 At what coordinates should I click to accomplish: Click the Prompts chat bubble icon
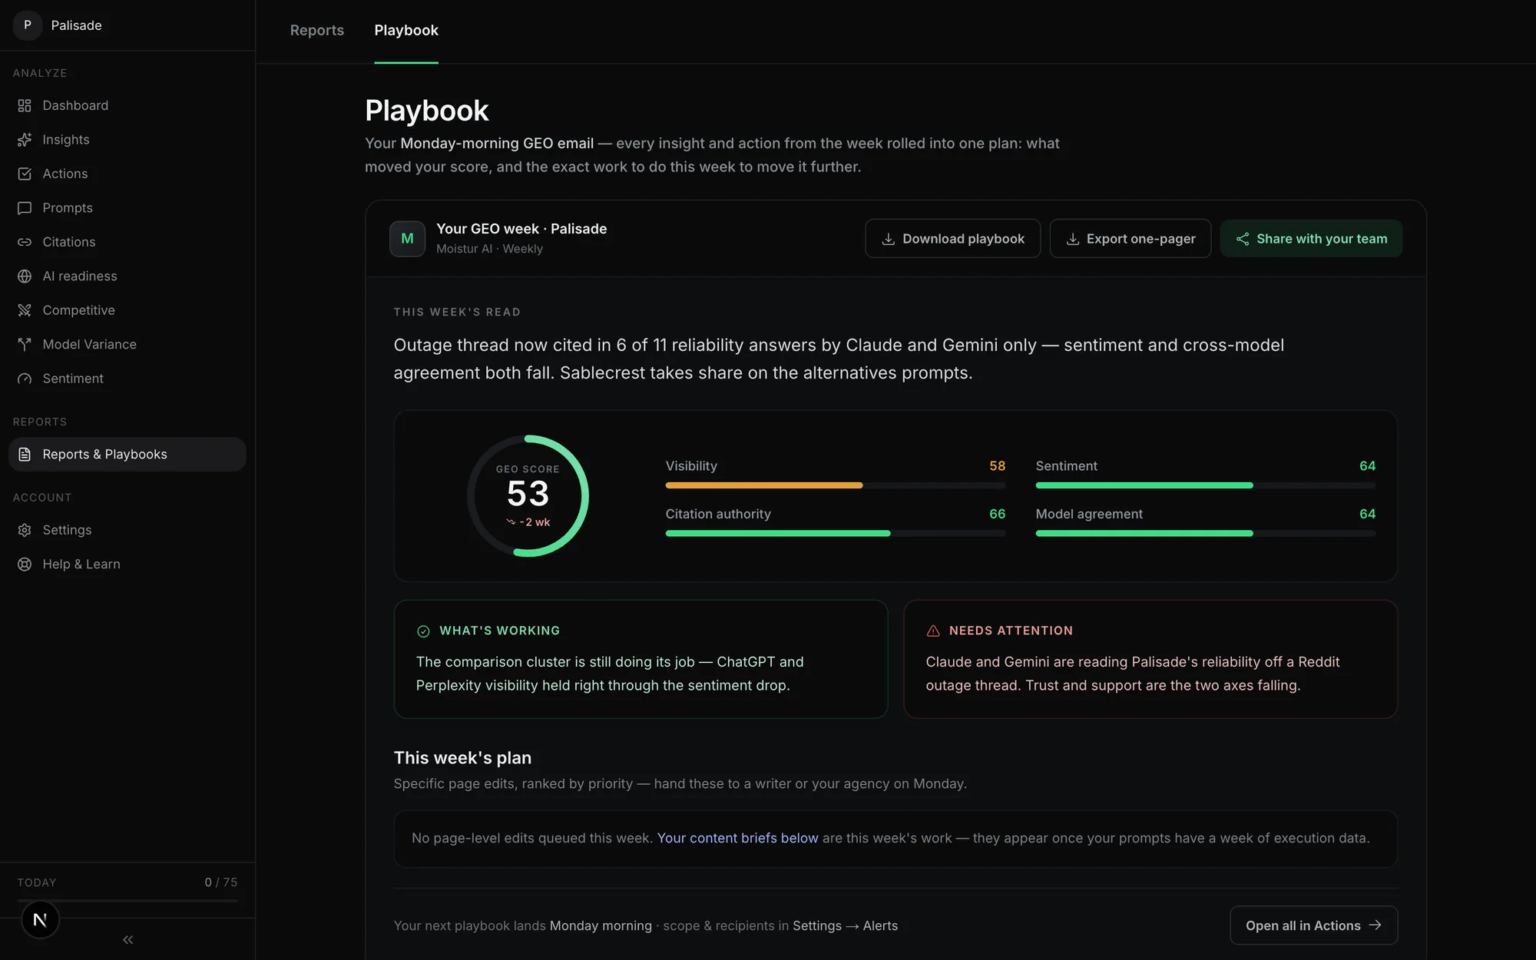click(25, 208)
